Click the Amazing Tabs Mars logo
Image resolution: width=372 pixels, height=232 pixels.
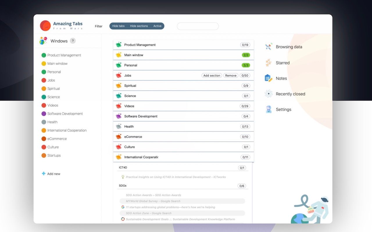45,26
